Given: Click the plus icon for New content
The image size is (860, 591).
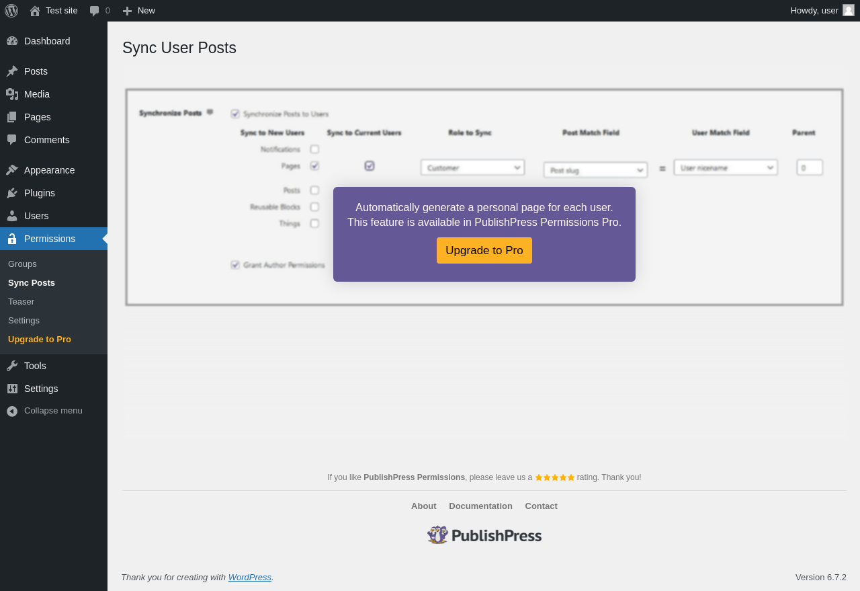Looking at the screenshot, I should (127, 11).
